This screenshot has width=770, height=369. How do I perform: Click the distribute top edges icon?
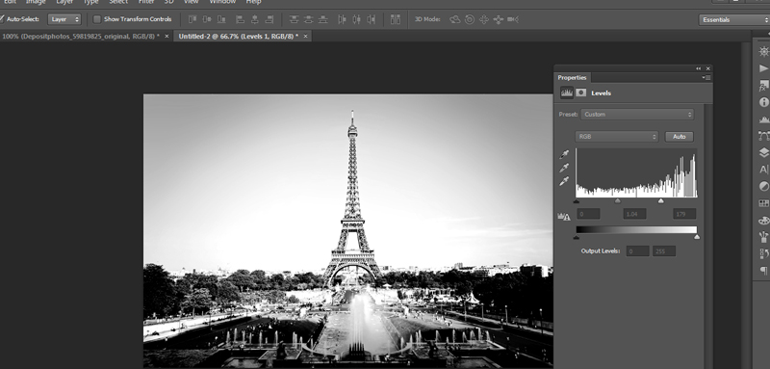click(x=294, y=19)
